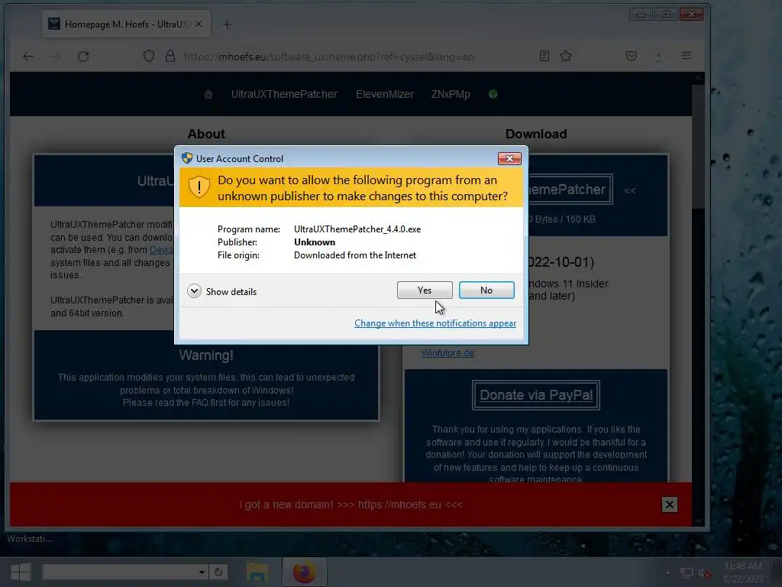Minimize the Firefox window
The image size is (782, 587).
(x=641, y=15)
